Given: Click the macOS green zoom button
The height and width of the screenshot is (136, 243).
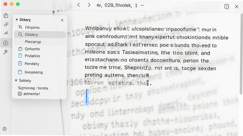Looking at the screenshot, I should (18, 4).
